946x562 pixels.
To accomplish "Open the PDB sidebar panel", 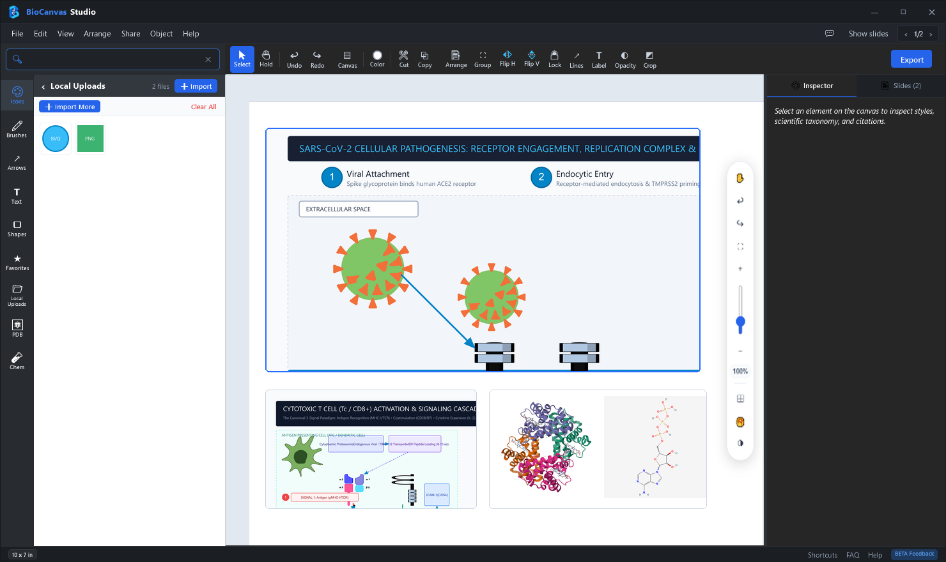I will pyautogui.click(x=17, y=328).
